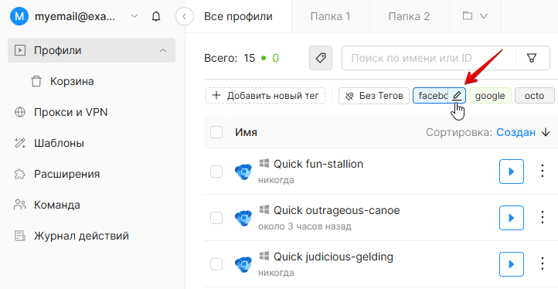Viewport: 558px width, 289px height.
Task: Start Quick outrageous-canoe profile
Action: click(512, 218)
